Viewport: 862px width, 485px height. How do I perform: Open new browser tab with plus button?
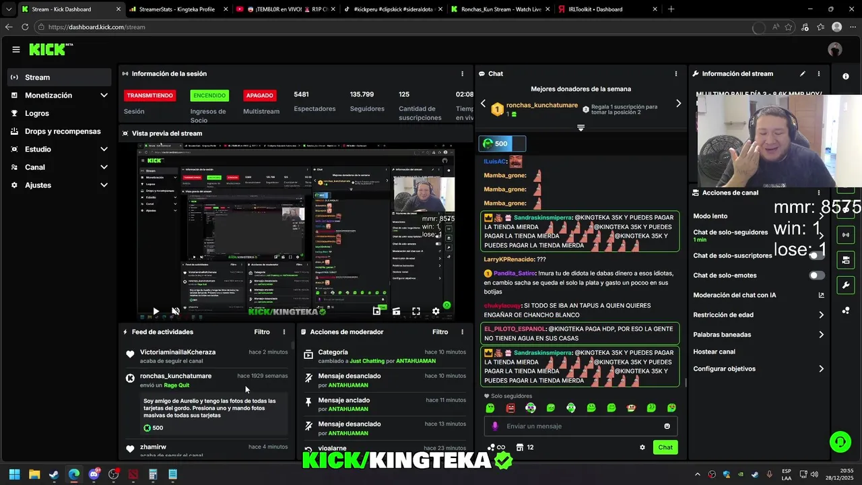pyautogui.click(x=671, y=9)
